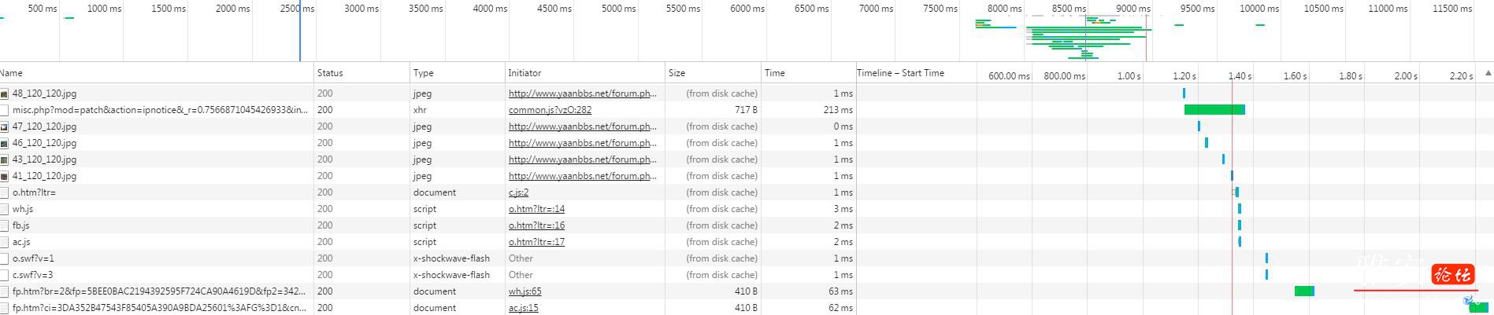This screenshot has height=315, width=1494.
Task: Click the 47_120_120.jpg thumbnail icon
Action: (x=4, y=126)
